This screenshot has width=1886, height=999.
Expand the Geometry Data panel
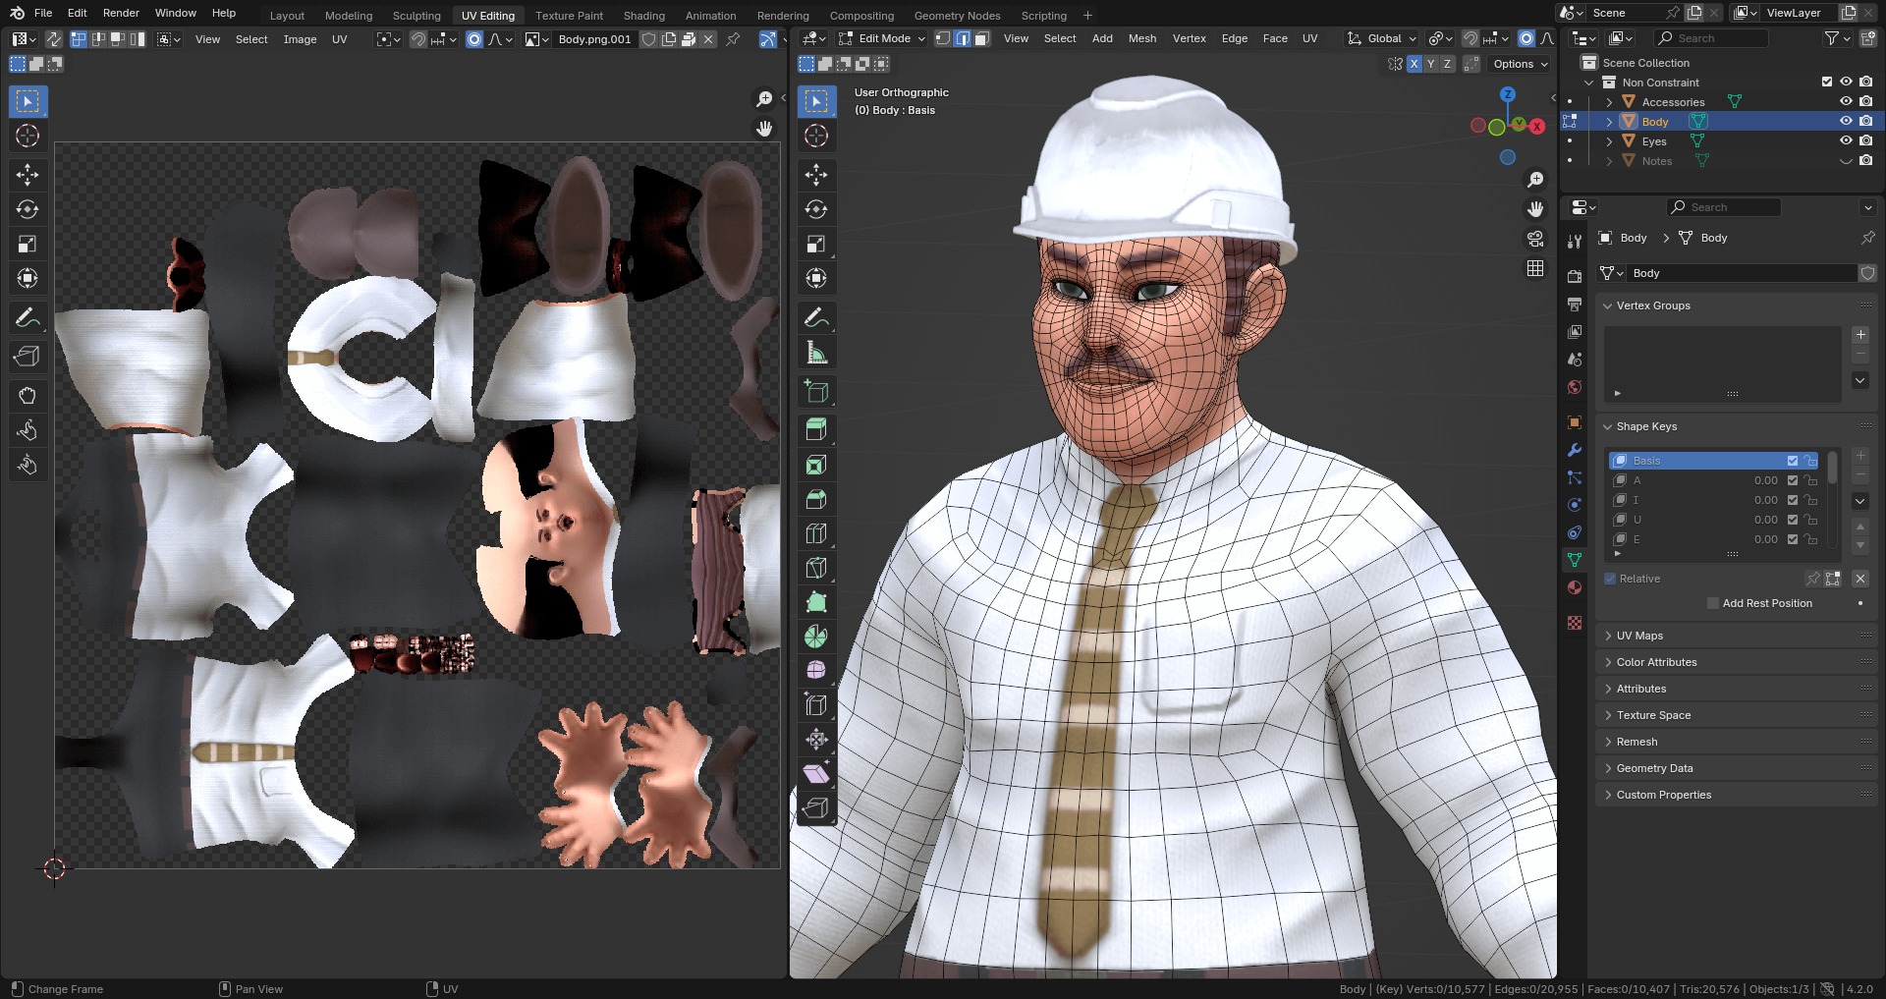1654,768
